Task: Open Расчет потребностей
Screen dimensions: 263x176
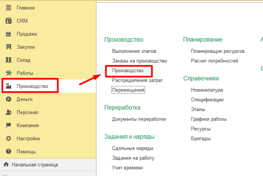Action: (214, 61)
